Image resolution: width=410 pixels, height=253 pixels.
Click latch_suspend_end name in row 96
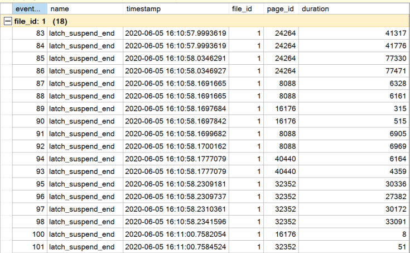tap(82, 197)
